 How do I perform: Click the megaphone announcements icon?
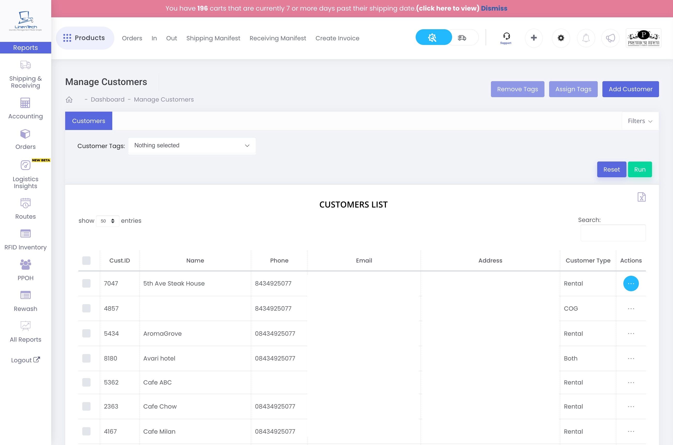click(x=610, y=38)
